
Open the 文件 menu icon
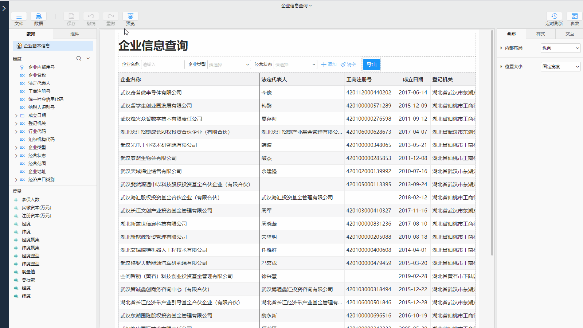coord(19,16)
